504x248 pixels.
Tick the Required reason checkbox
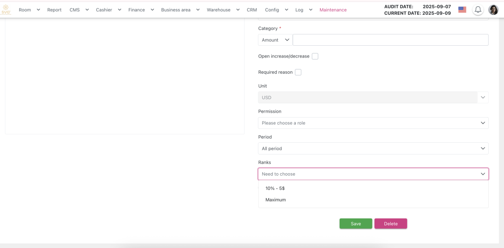coord(298,72)
